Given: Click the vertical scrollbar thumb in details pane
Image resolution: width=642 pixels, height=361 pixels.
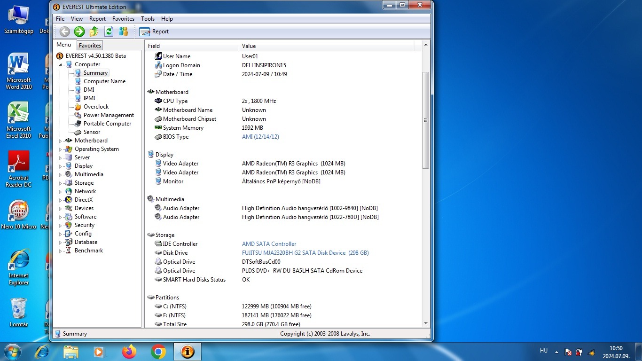Looking at the screenshot, I should 426,120.
